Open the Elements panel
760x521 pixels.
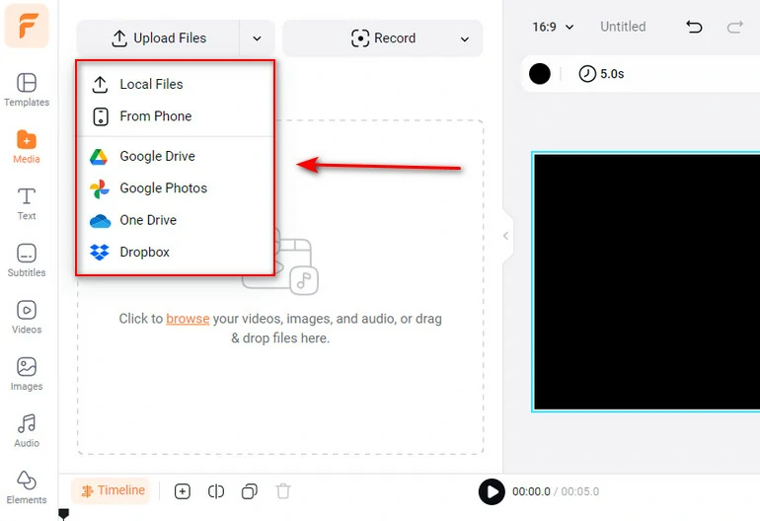pyautogui.click(x=27, y=487)
